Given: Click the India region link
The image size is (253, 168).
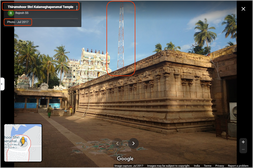Looking at the screenshot, I should pos(197,166).
